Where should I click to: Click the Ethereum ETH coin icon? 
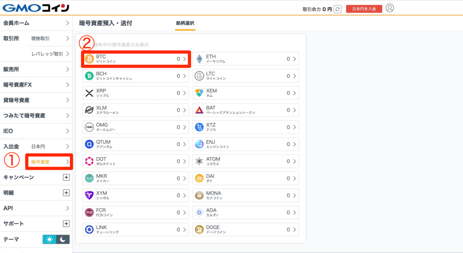199,59
